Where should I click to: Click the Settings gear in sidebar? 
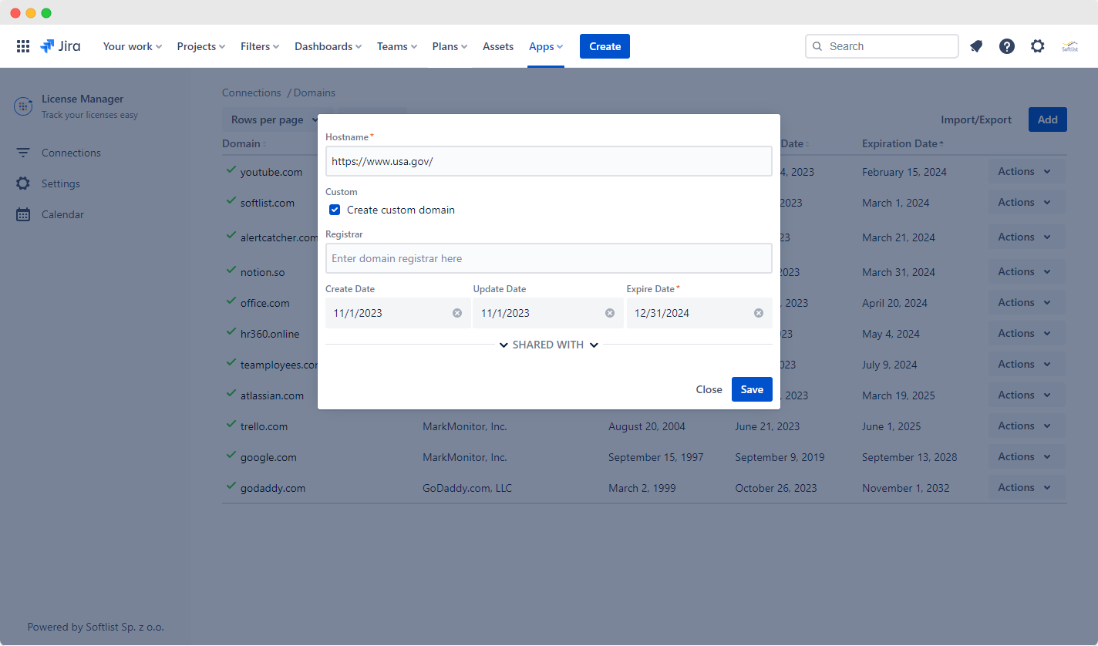point(23,183)
